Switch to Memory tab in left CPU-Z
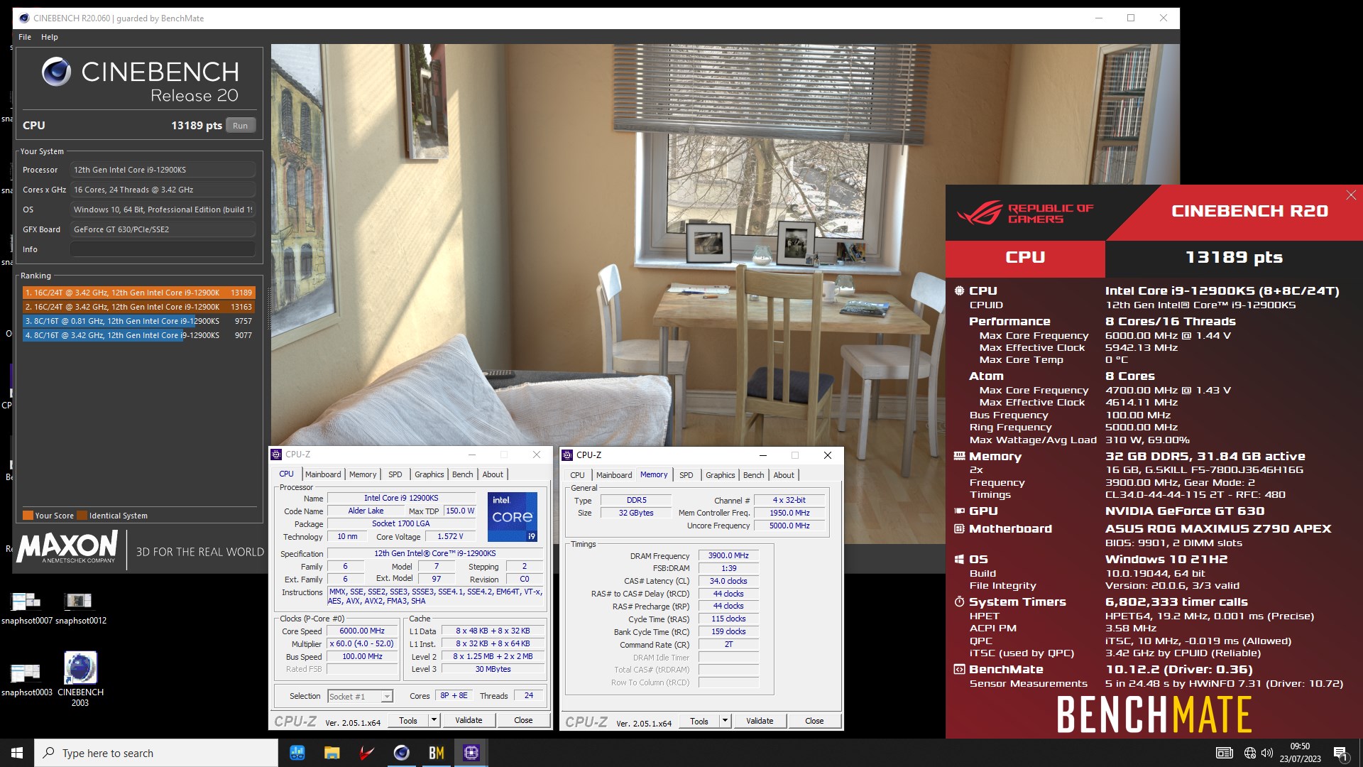 pyautogui.click(x=363, y=474)
